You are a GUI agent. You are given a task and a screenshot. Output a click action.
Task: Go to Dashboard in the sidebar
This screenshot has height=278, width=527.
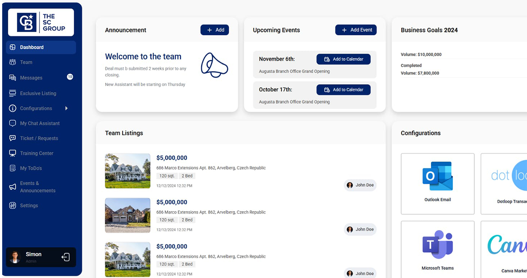pyautogui.click(x=32, y=47)
